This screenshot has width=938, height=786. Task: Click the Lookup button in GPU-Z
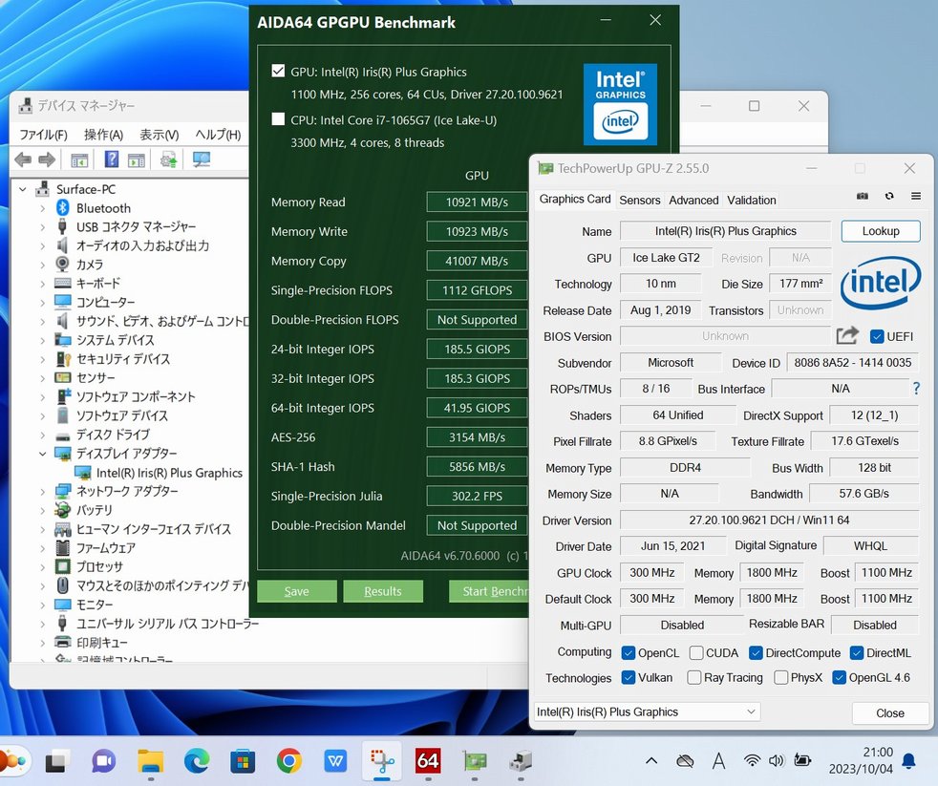click(x=881, y=231)
